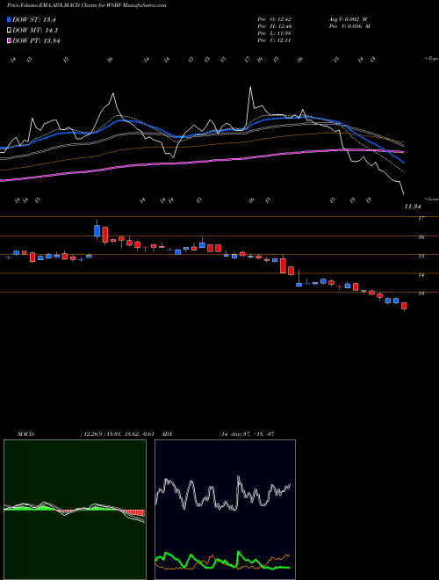Screen dimensions: 439x580
Task: Select the 'DOW PT: 13.84' legend label
Action: click(36, 40)
